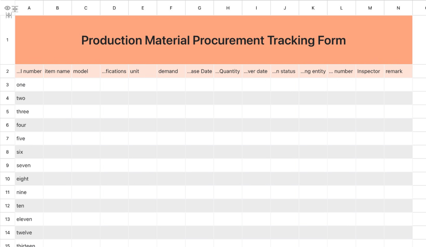Click the cell containing 'ten'
426x247 pixels.
click(29, 205)
